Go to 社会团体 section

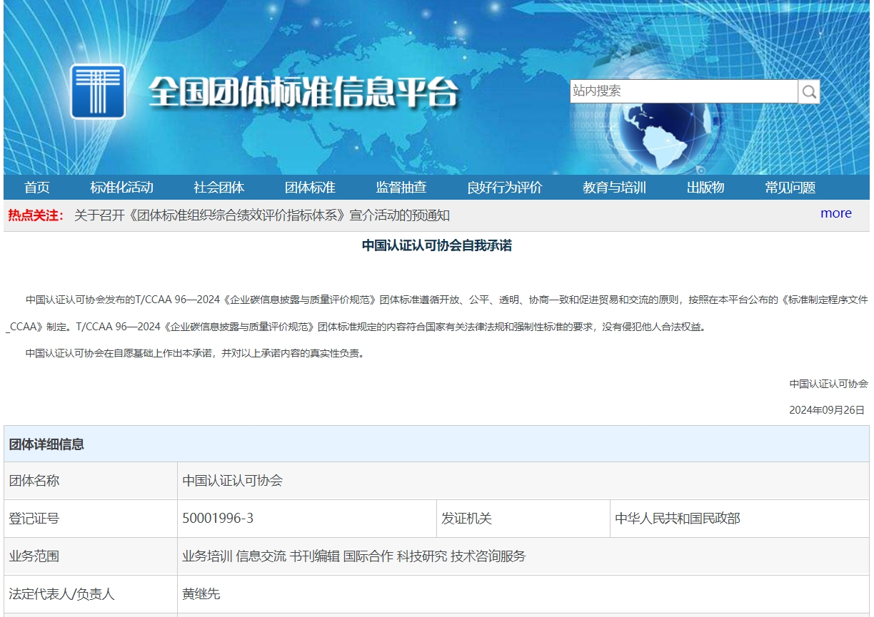click(218, 188)
